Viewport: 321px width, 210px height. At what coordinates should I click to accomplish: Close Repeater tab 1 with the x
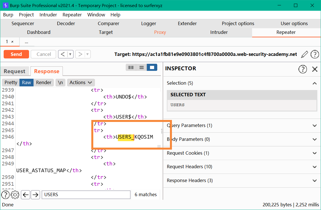pyautogui.click(x=12, y=41)
